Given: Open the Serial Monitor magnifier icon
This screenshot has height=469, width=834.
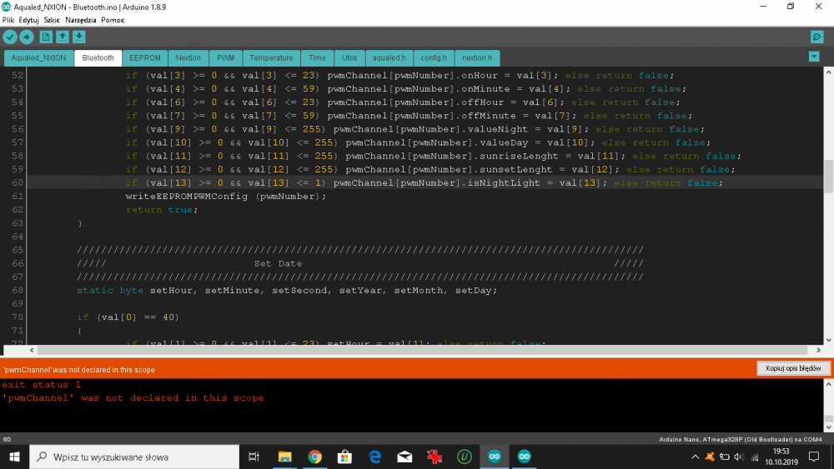Looking at the screenshot, I should [x=816, y=37].
